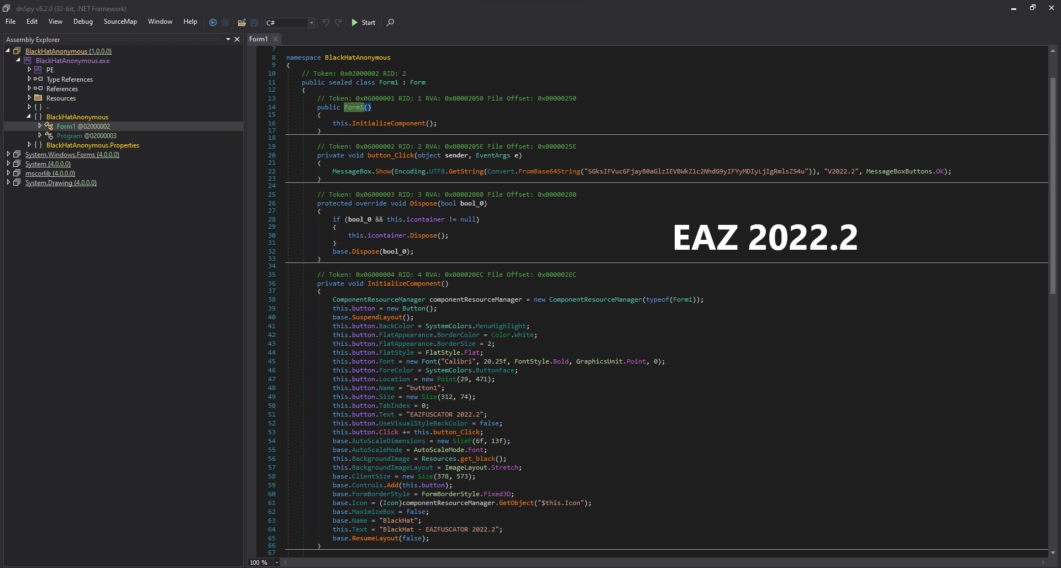The height and width of the screenshot is (568, 1061).
Task: Expand the PE node
Action: [29, 70]
